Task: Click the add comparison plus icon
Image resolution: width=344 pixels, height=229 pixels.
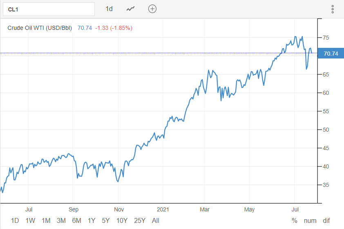Action: click(x=152, y=9)
